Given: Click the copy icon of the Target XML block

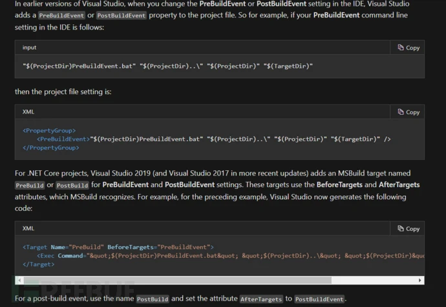Looking at the screenshot, I should (401, 228).
